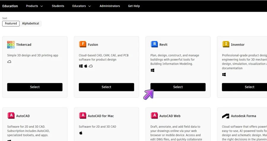Go to the Students page

(58, 6)
